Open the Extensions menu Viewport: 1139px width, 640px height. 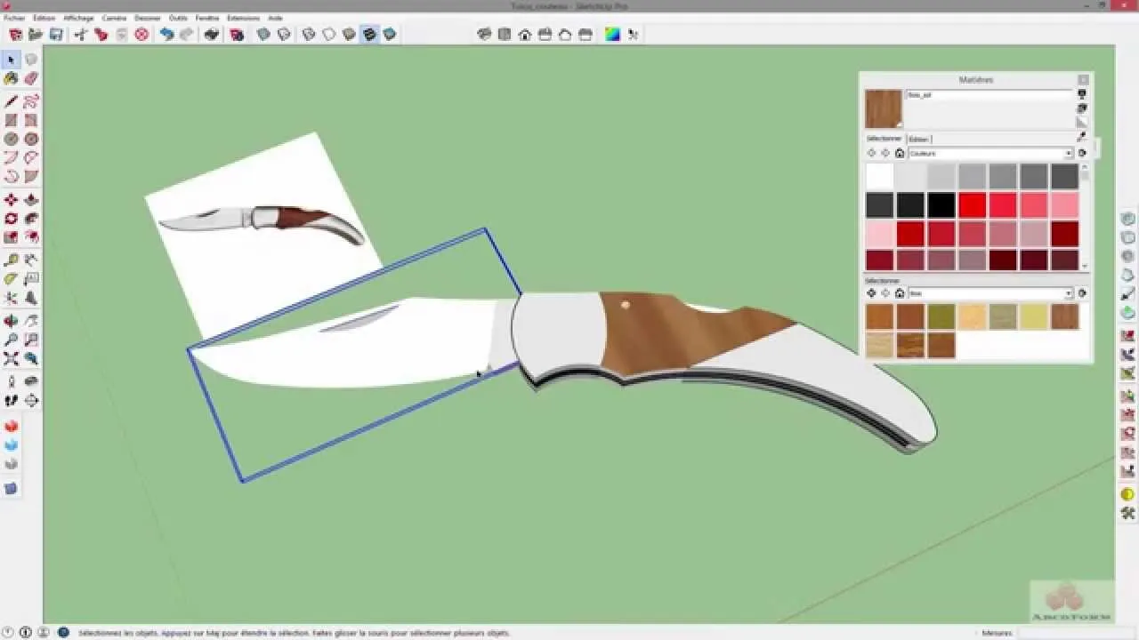(244, 18)
